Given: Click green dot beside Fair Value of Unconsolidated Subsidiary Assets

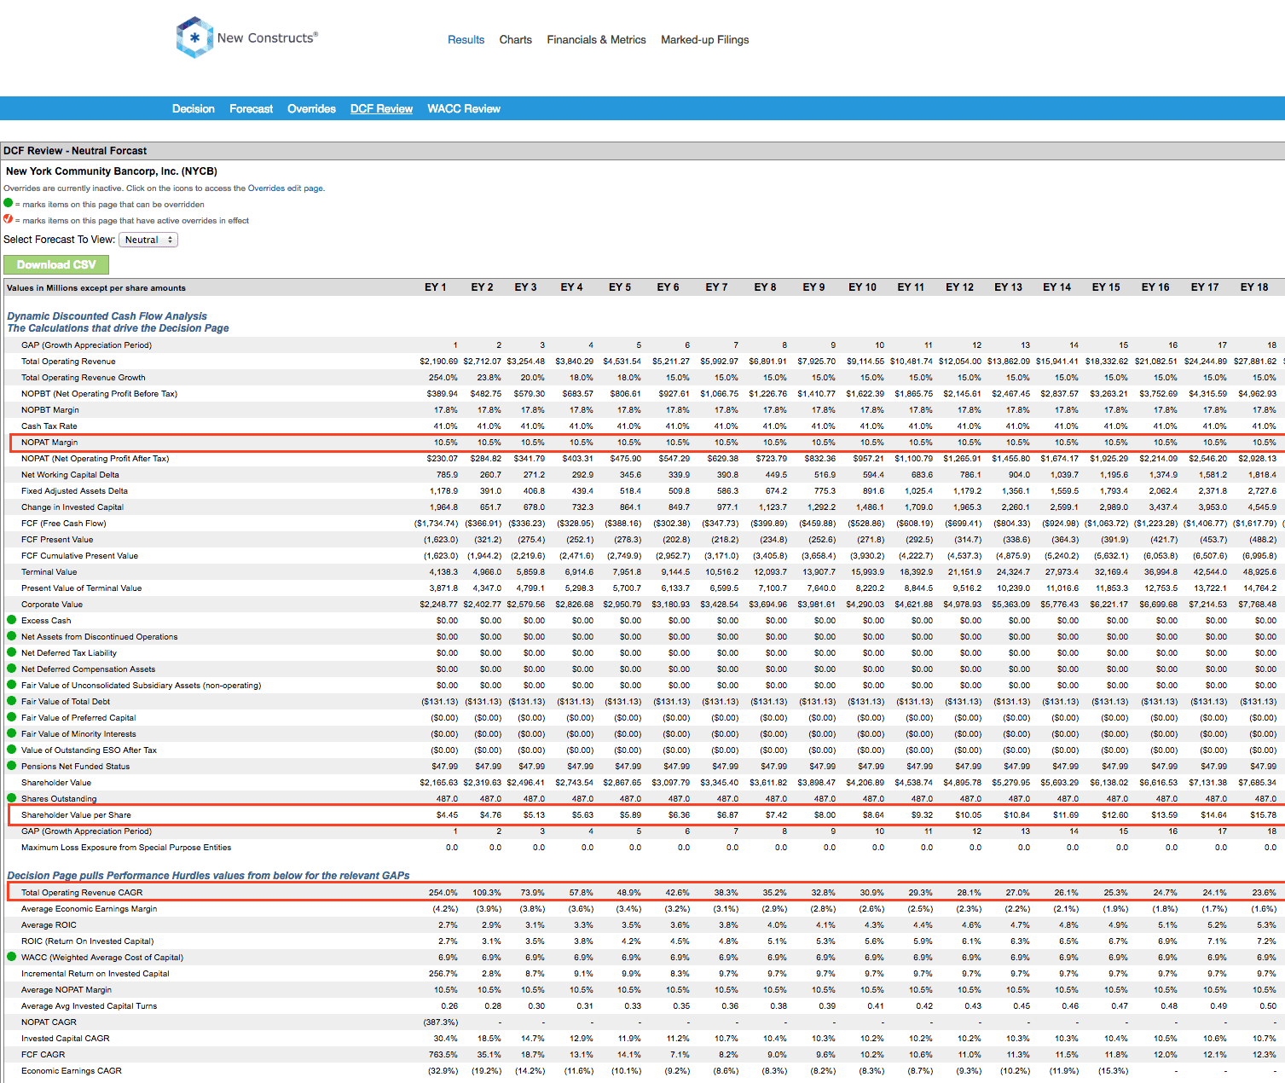Looking at the screenshot, I should [x=12, y=685].
